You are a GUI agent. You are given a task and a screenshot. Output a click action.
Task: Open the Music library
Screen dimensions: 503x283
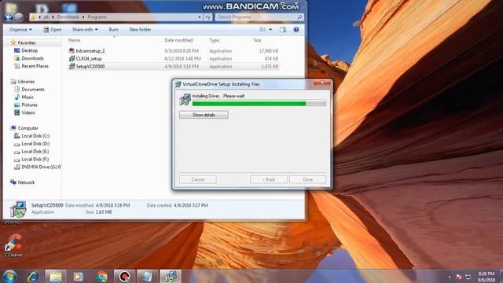(28, 97)
